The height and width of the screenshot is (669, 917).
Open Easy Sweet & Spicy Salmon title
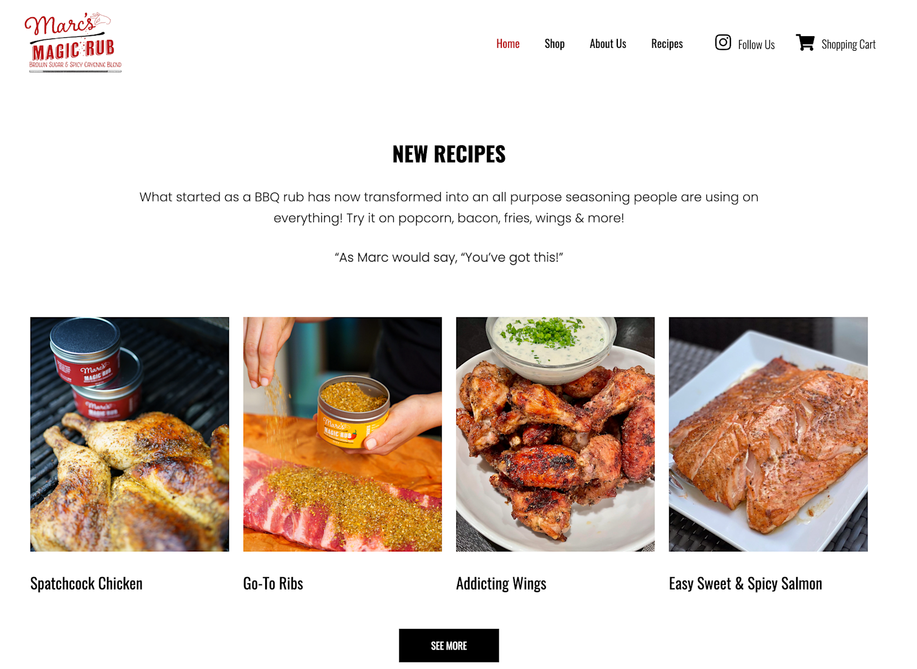[745, 583]
